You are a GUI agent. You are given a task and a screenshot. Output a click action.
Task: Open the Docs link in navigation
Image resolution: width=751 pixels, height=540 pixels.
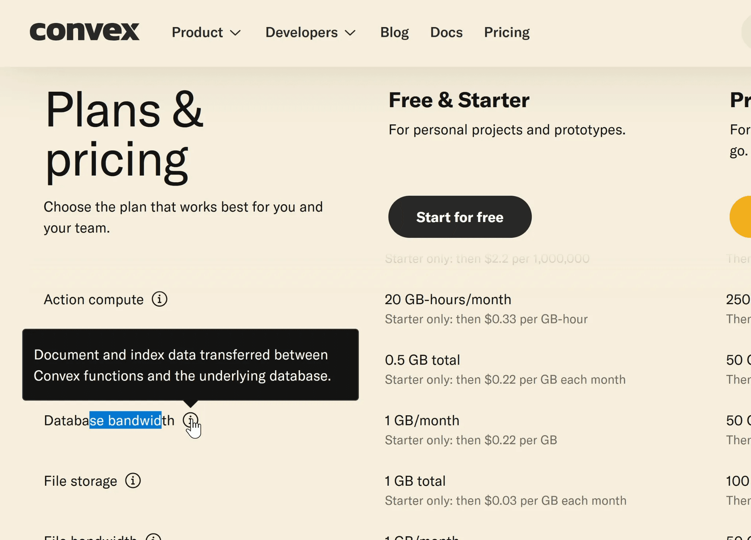coord(446,33)
